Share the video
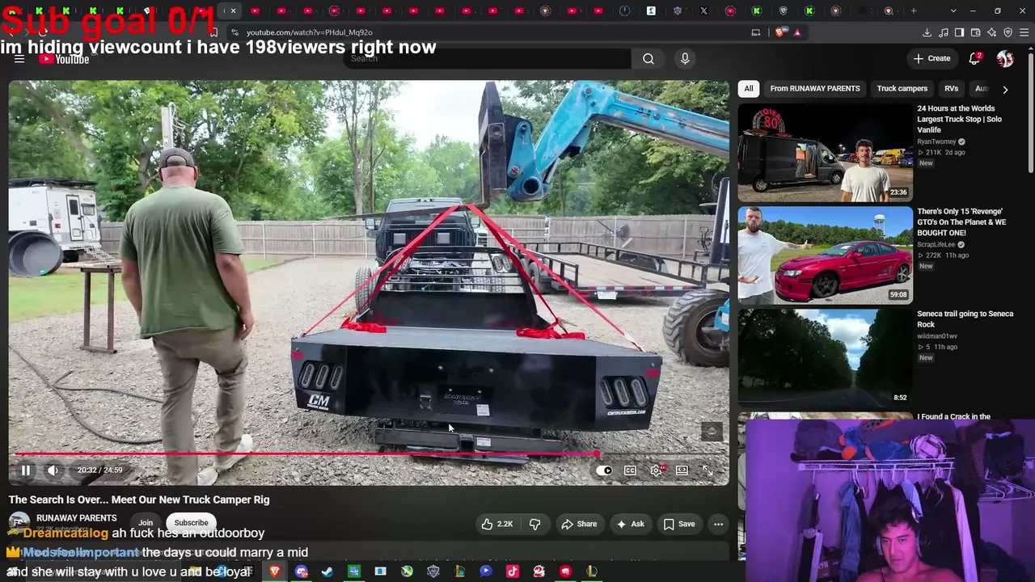 pos(579,524)
